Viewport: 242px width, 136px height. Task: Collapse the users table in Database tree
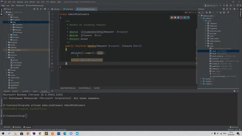tap(206, 46)
